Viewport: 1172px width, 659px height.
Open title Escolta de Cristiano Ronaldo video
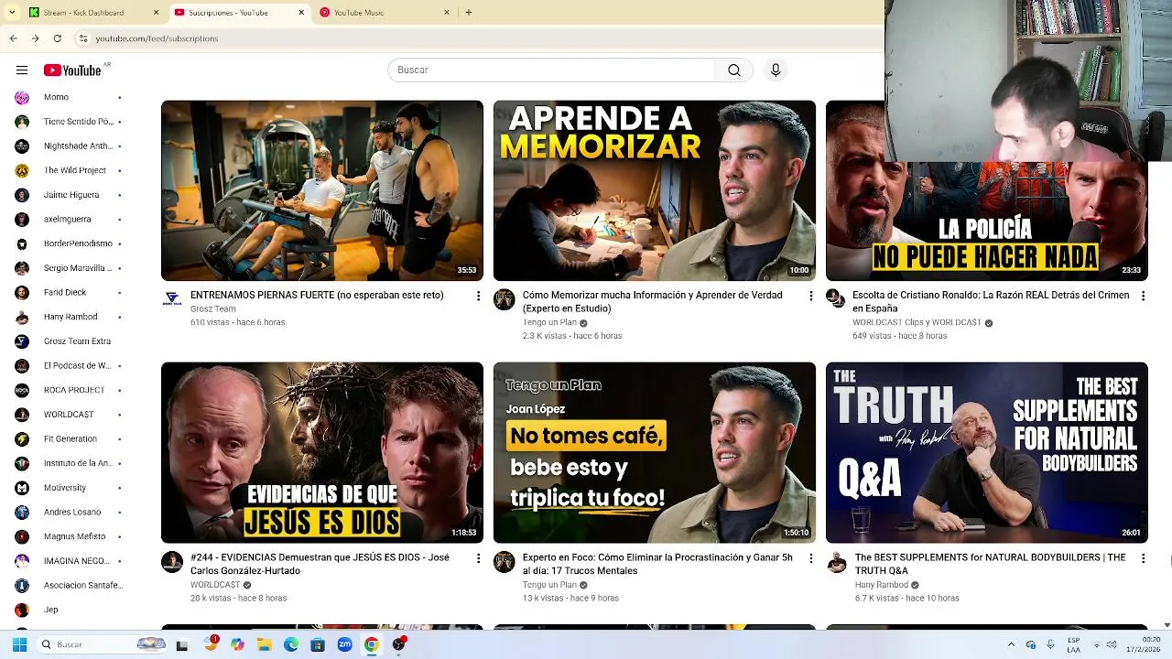tap(991, 302)
